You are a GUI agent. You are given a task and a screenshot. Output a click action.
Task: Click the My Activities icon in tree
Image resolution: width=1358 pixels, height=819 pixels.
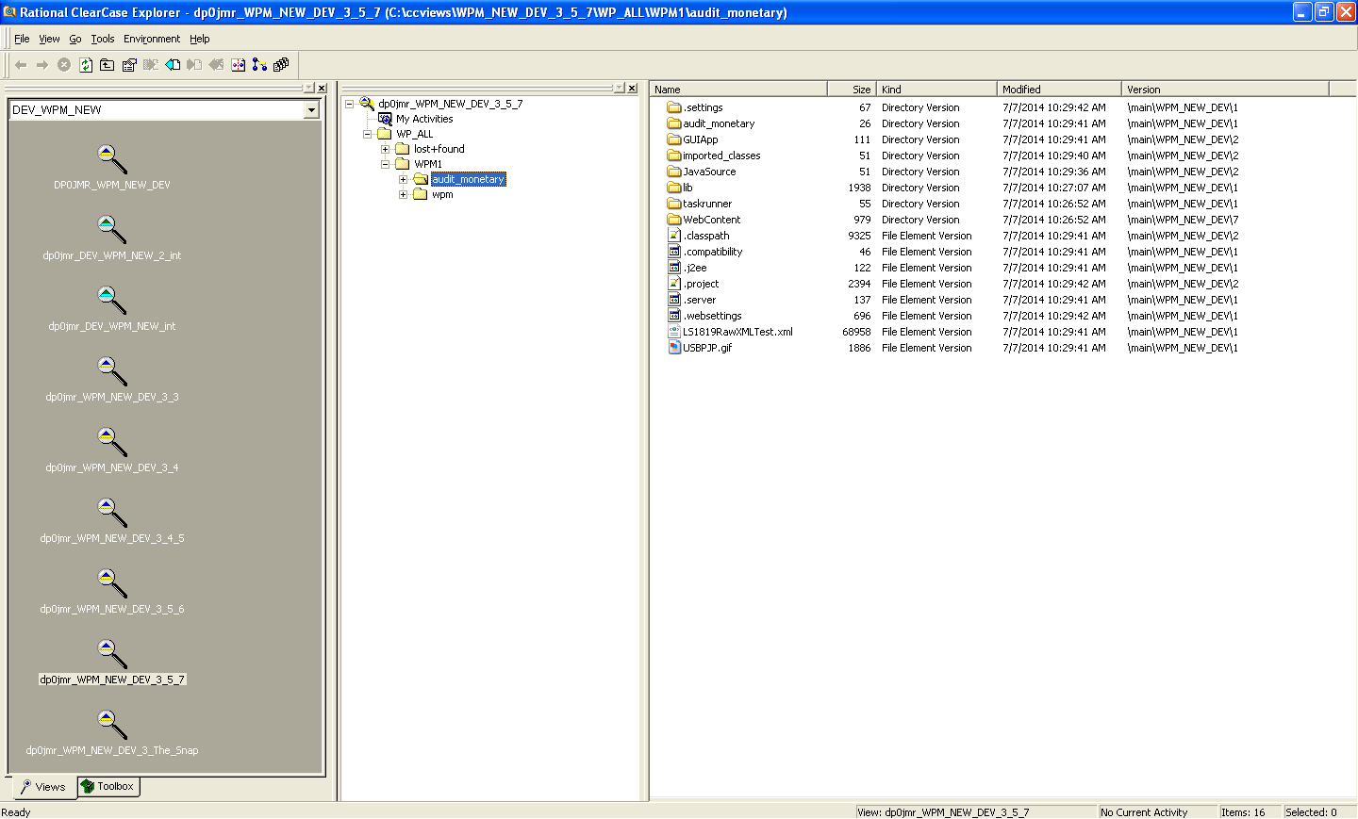click(385, 119)
